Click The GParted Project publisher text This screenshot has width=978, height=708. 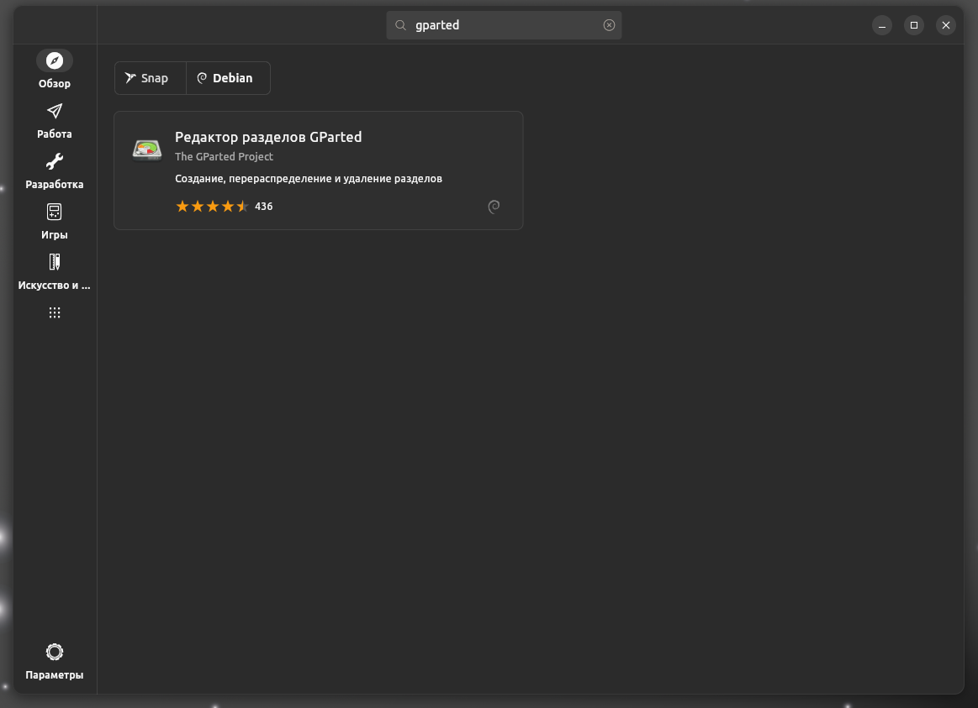[x=224, y=156]
